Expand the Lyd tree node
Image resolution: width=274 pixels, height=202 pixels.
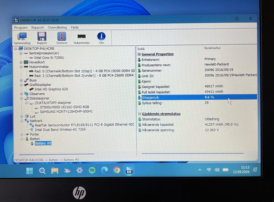pos(21,116)
